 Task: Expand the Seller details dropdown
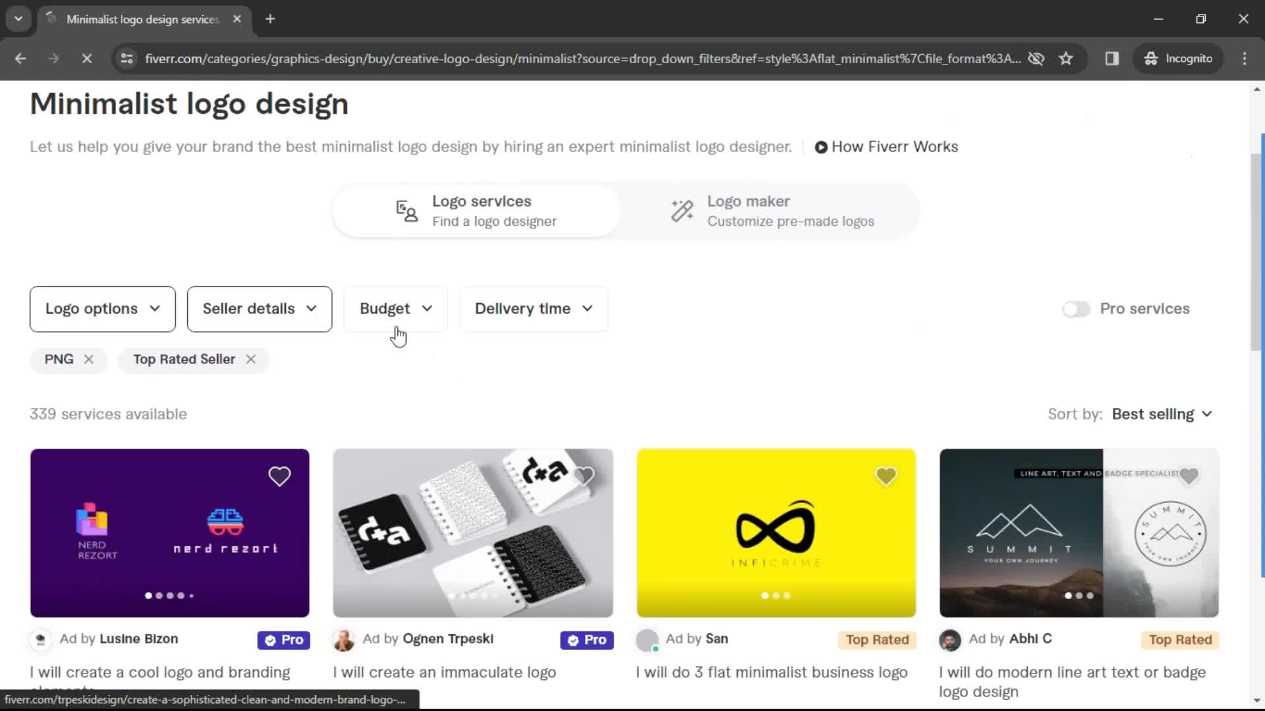pyautogui.click(x=259, y=308)
